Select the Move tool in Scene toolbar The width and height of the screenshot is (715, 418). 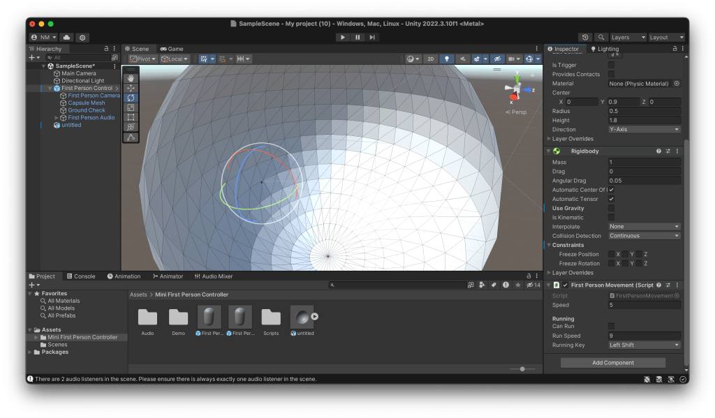click(x=131, y=88)
